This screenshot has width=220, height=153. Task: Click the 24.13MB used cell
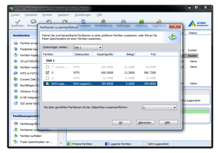(129, 67)
